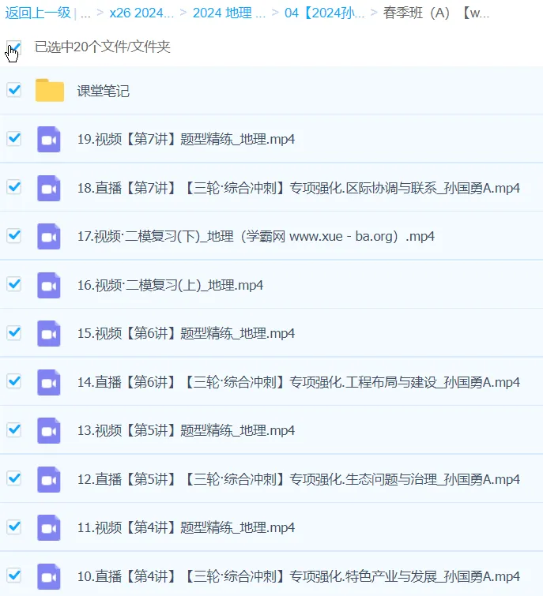Uncheck the 课堂笔记 folder checkbox
The width and height of the screenshot is (543, 596).
click(x=13, y=90)
